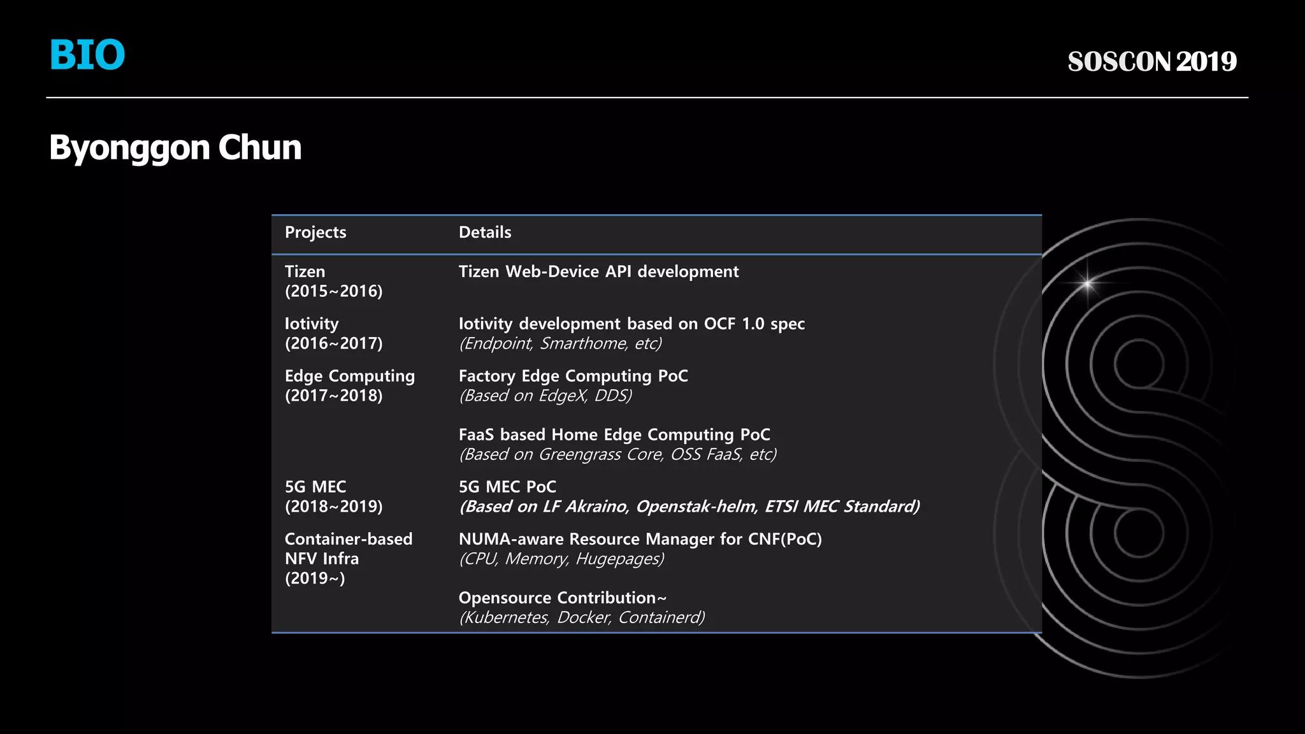
Task: Click the LF Akraino, Openstak-helm bold note
Action: tap(689, 507)
